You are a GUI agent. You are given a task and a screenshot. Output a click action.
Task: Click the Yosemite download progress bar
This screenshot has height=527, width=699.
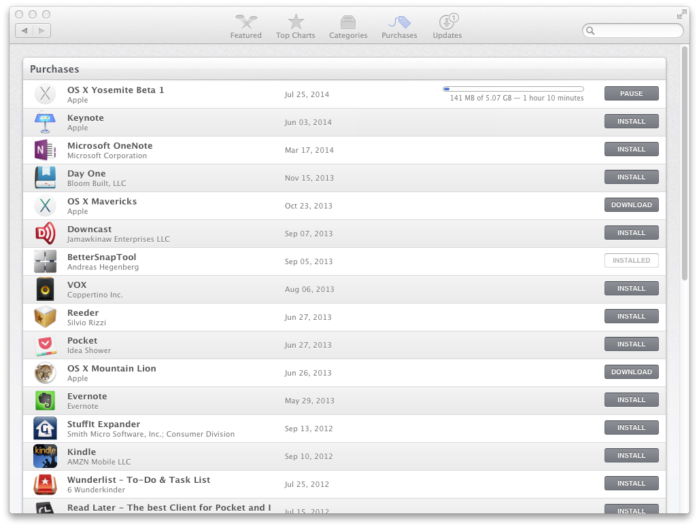click(513, 89)
